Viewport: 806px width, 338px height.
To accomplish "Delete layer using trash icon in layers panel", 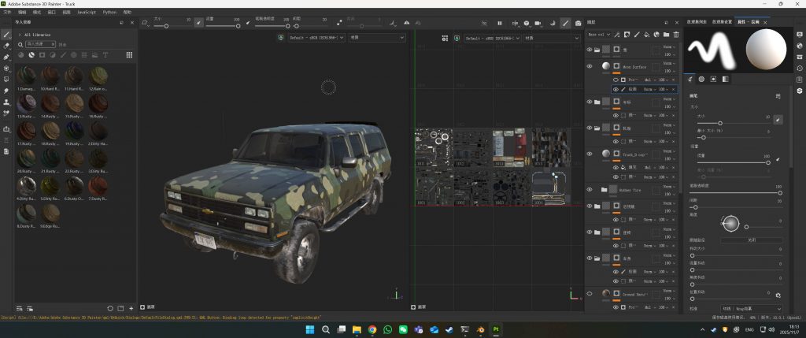I will tap(675, 35).
